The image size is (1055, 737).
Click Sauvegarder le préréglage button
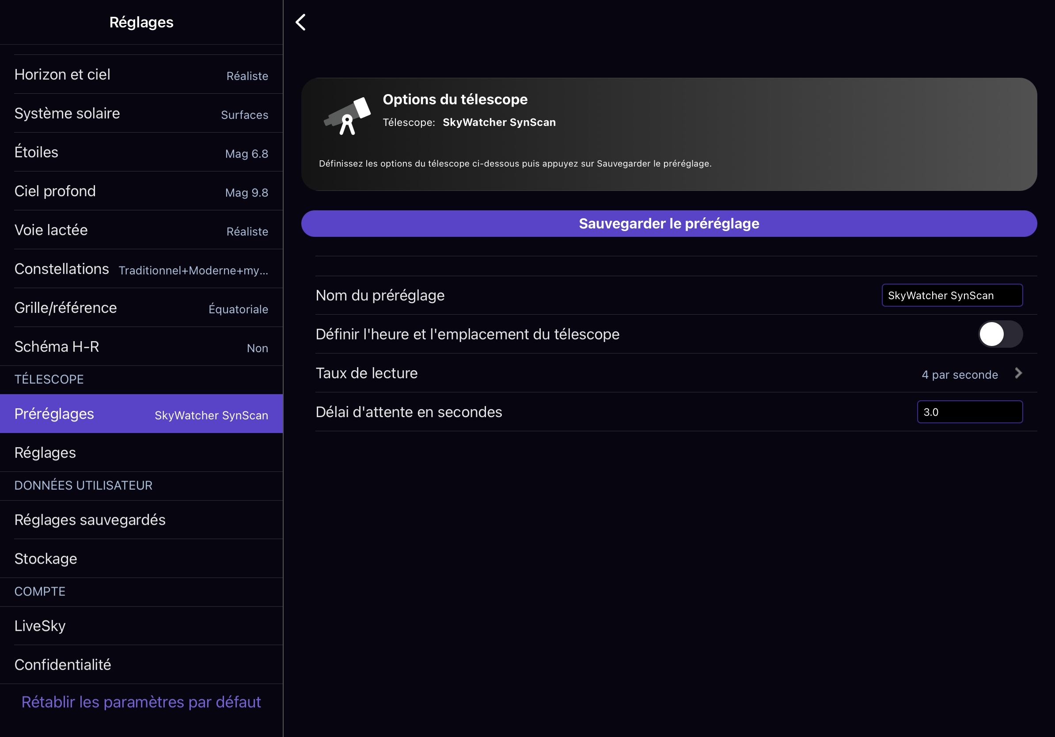[668, 224]
